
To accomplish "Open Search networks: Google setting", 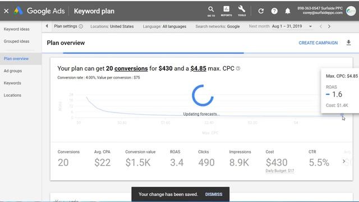I will pos(218,26).
